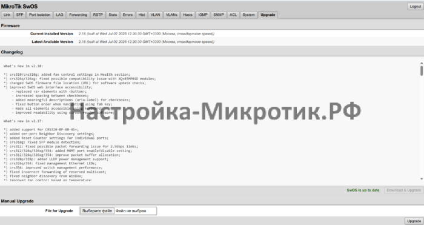424x225 pixels.
Task: Switch to the SNMP tab
Action: point(219,15)
